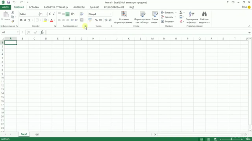Cut selection with the scissors icon
This screenshot has width=252, height=141.
coord(13,13)
